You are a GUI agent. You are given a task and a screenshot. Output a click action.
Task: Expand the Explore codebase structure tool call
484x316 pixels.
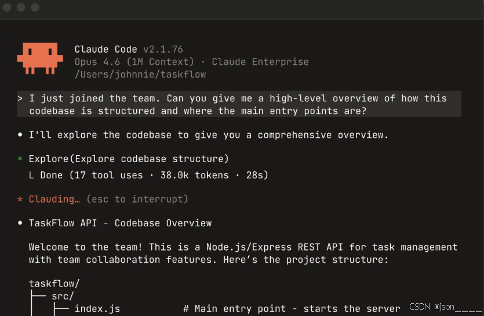point(129,159)
